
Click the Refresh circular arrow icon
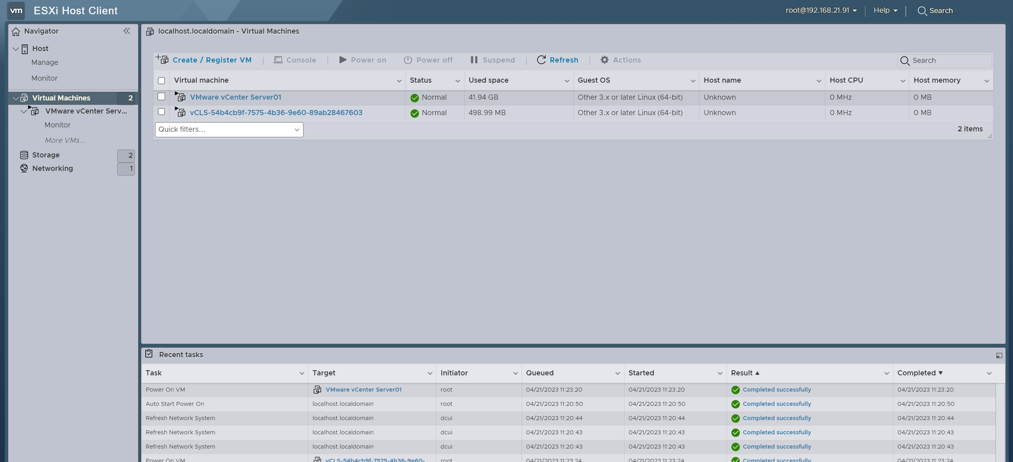click(x=541, y=60)
